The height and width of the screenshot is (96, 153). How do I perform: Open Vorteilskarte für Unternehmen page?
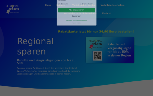(x=80, y=13)
